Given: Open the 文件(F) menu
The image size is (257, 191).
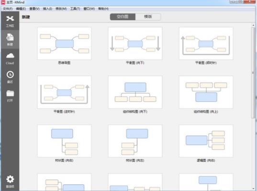Looking at the screenshot, I should coord(8,9).
